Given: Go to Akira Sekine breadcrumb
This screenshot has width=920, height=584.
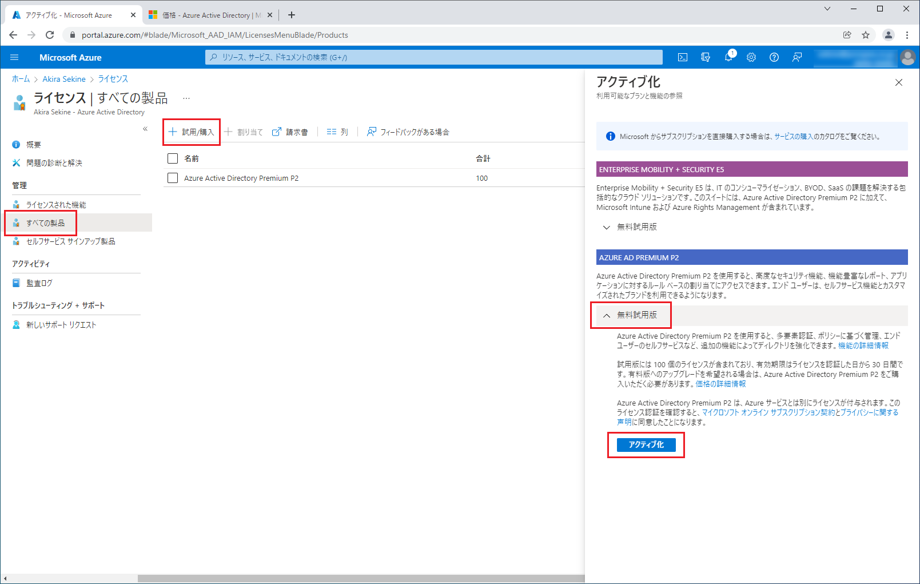Looking at the screenshot, I should pos(64,79).
